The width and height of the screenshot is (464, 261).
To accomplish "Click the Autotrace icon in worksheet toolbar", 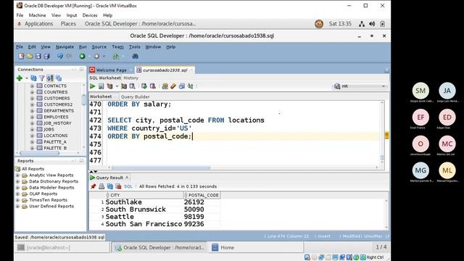I will (x=124, y=86).
